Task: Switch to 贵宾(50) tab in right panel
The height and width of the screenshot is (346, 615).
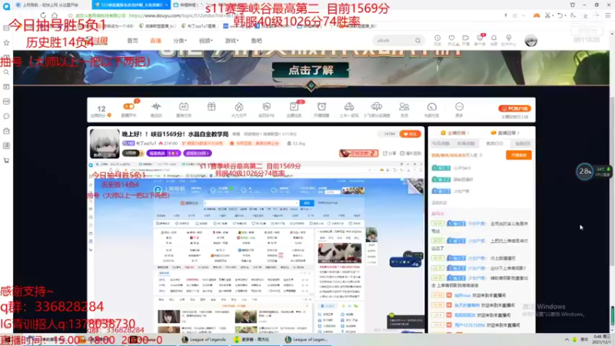Action: (494, 144)
